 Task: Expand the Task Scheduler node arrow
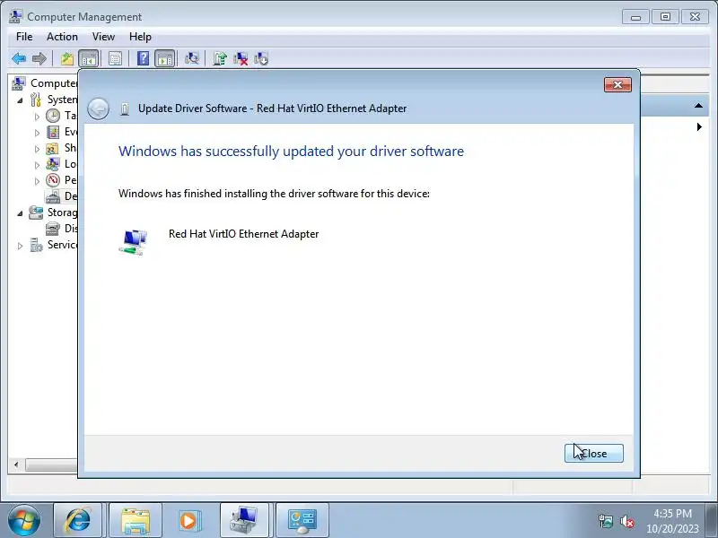click(x=37, y=117)
